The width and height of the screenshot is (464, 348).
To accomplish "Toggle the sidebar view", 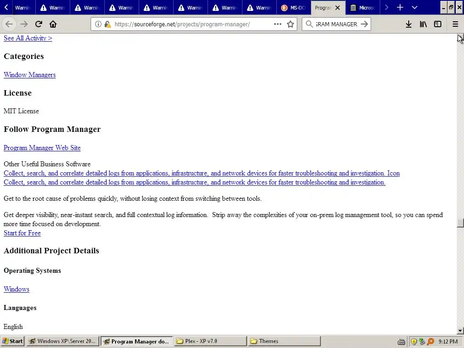I will click(x=438, y=24).
